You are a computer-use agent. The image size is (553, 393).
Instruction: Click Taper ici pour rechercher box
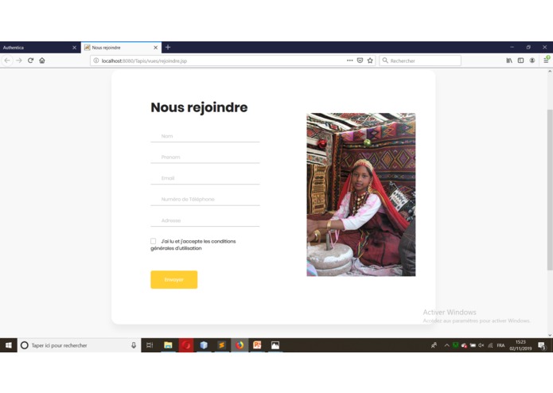(79, 345)
